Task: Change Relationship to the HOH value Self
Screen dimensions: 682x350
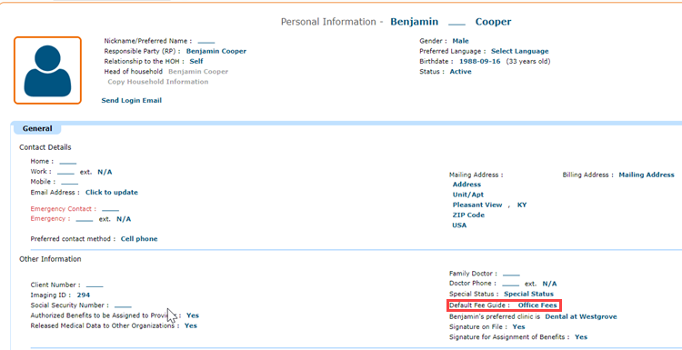Action: 196,61
